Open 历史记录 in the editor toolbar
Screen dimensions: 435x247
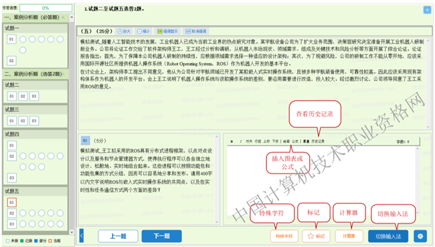click(x=318, y=141)
